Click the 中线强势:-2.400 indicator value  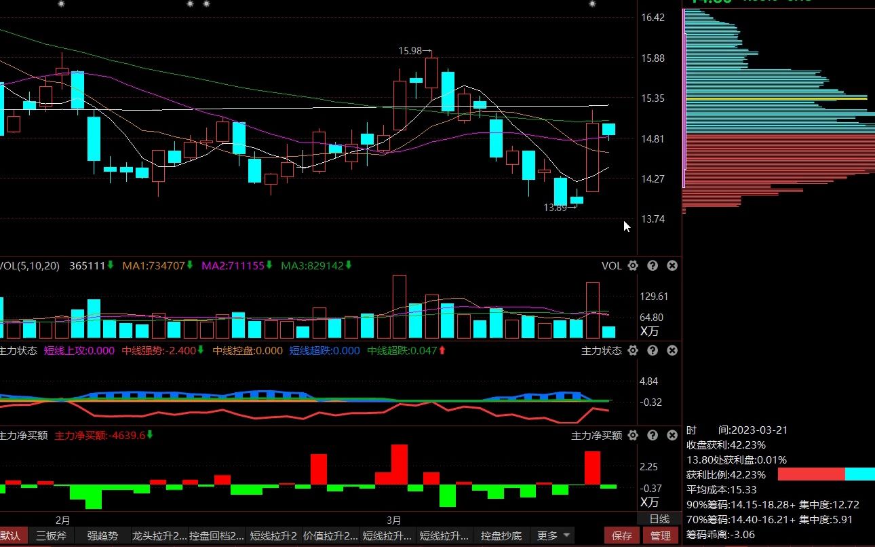159,351
